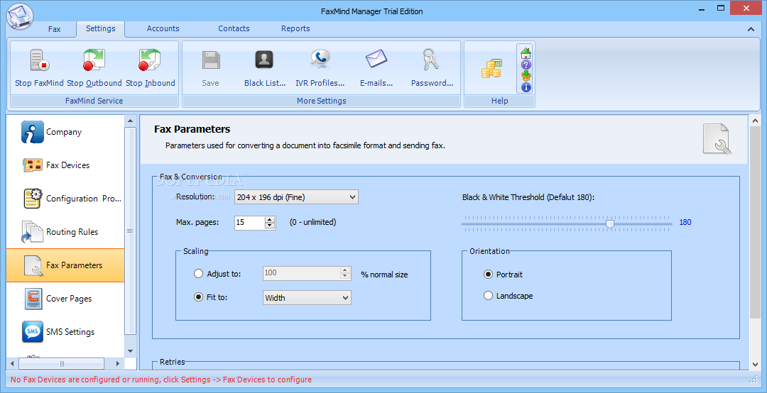
Task: Open Fax Devices in the sidebar
Action: 65,165
